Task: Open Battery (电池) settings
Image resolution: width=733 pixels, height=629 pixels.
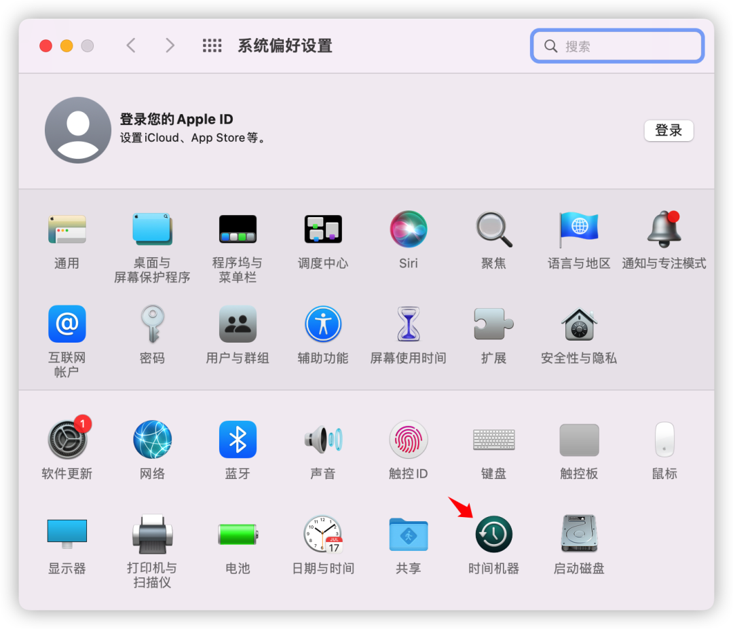Action: (x=238, y=535)
